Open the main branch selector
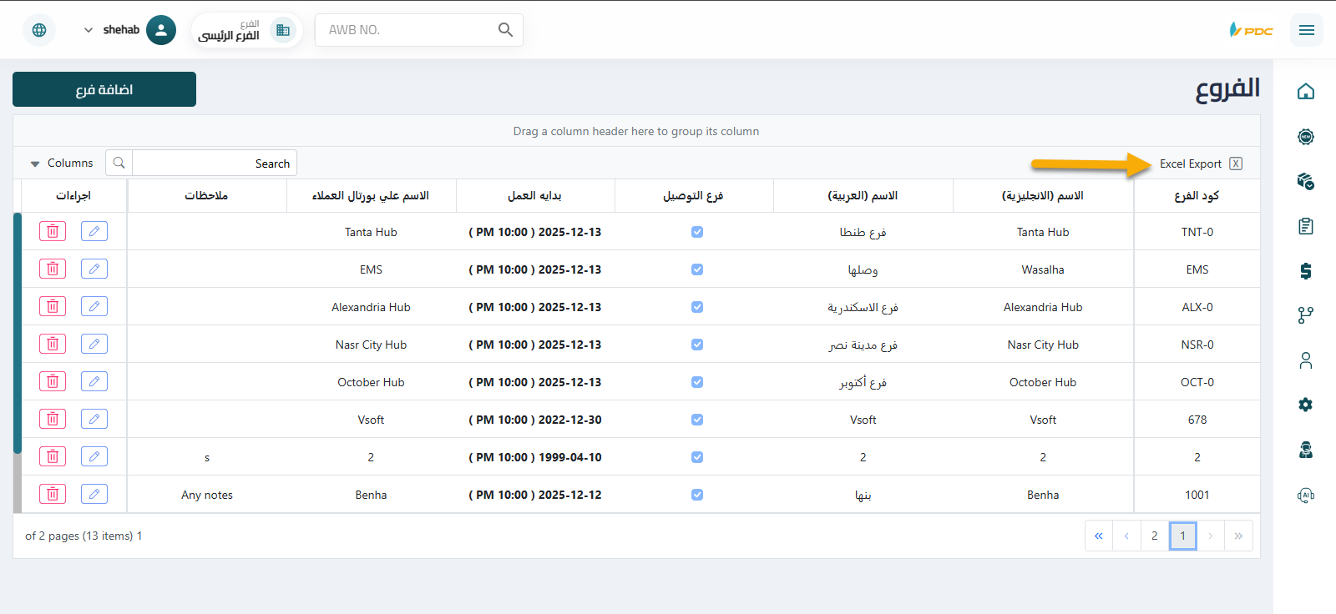 coord(247,30)
